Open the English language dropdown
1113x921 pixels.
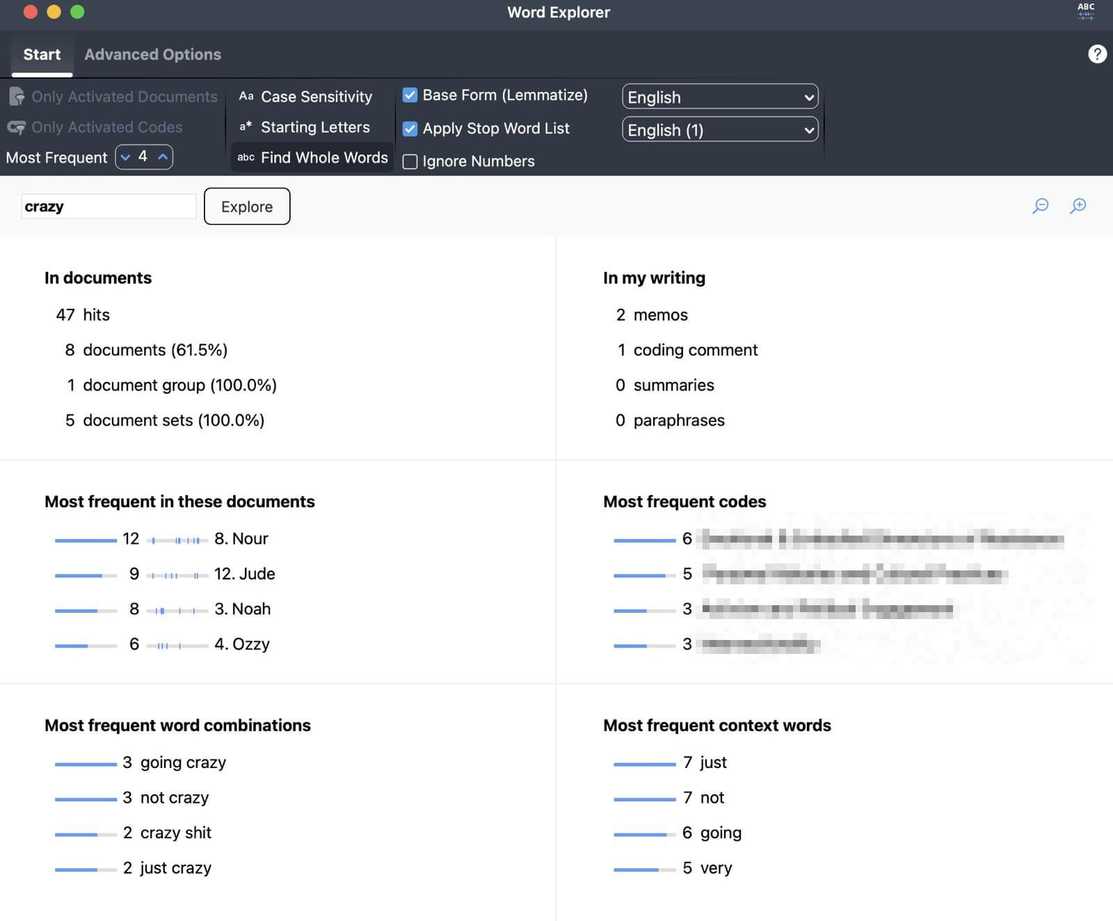720,97
